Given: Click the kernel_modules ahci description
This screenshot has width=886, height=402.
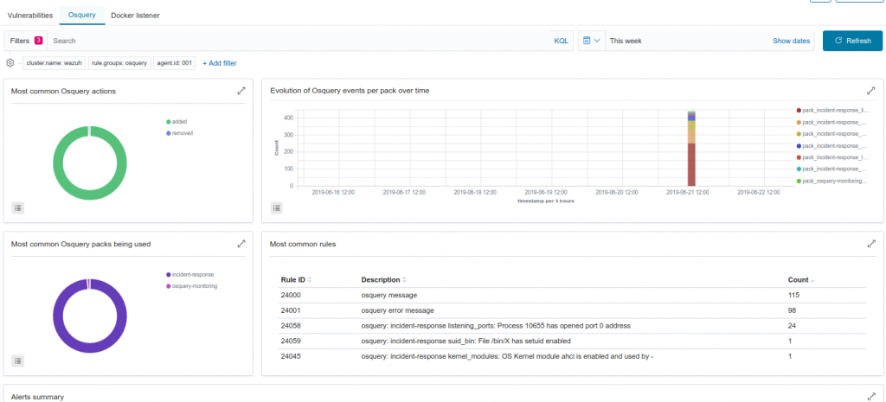Looking at the screenshot, I should click(x=507, y=356).
